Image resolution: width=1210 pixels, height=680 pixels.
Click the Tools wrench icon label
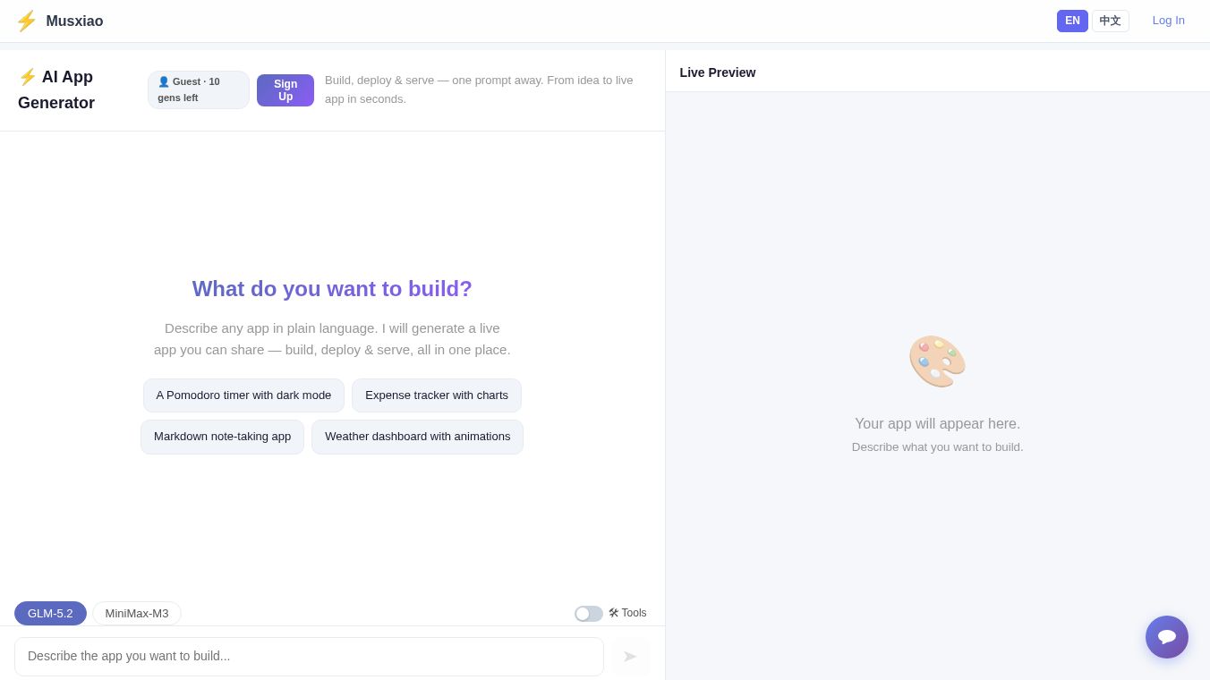click(x=627, y=613)
